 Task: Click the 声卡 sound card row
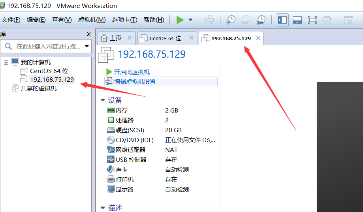[161, 170]
